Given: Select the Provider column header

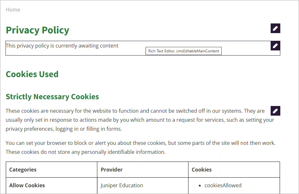Looking at the screenshot, I should point(111,170).
